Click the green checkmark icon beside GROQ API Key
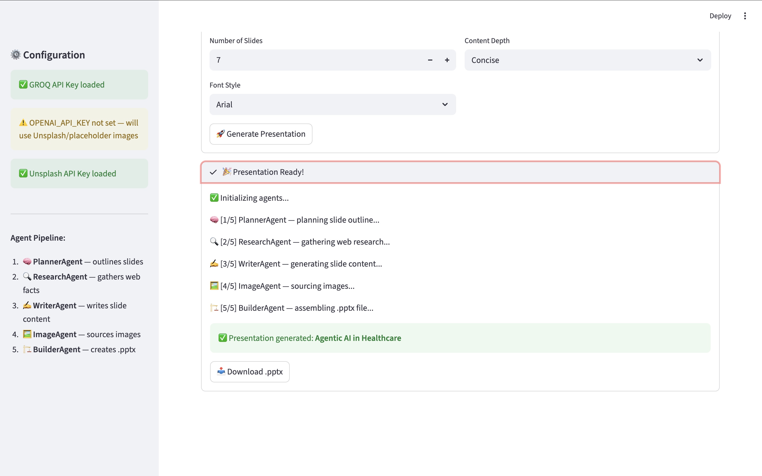This screenshot has width=762, height=476. [23, 85]
